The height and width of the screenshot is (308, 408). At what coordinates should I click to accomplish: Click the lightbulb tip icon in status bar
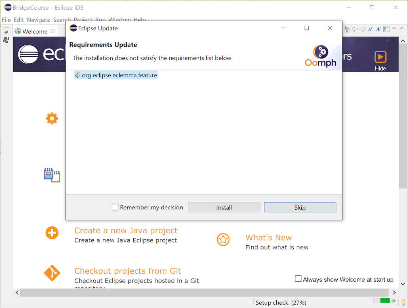click(x=403, y=302)
